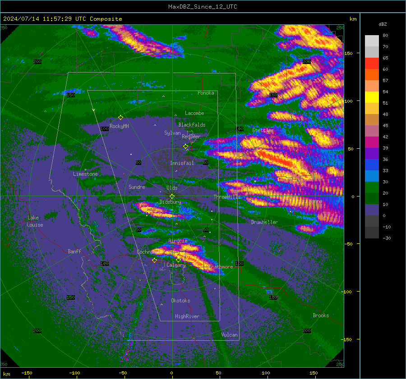This screenshot has height=379, width=406.
Task: Select the purple 36-39 dBZ legend swatch
Action: (x=372, y=153)
